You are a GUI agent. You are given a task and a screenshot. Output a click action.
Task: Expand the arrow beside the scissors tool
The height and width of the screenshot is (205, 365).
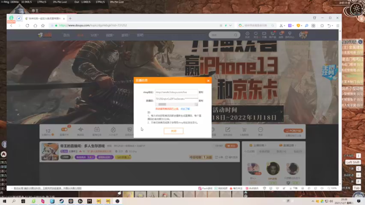coord(284,26)
